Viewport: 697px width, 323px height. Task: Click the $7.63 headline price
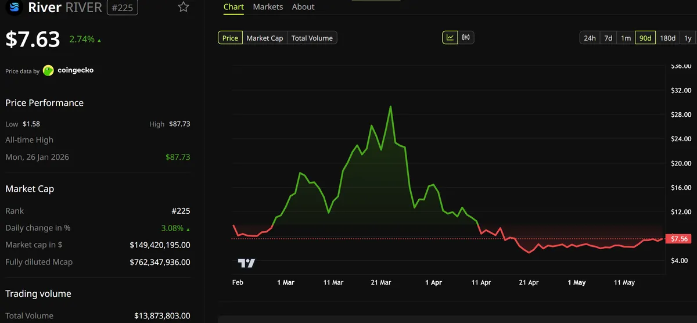pyautogui.click(x=33, y=40)
